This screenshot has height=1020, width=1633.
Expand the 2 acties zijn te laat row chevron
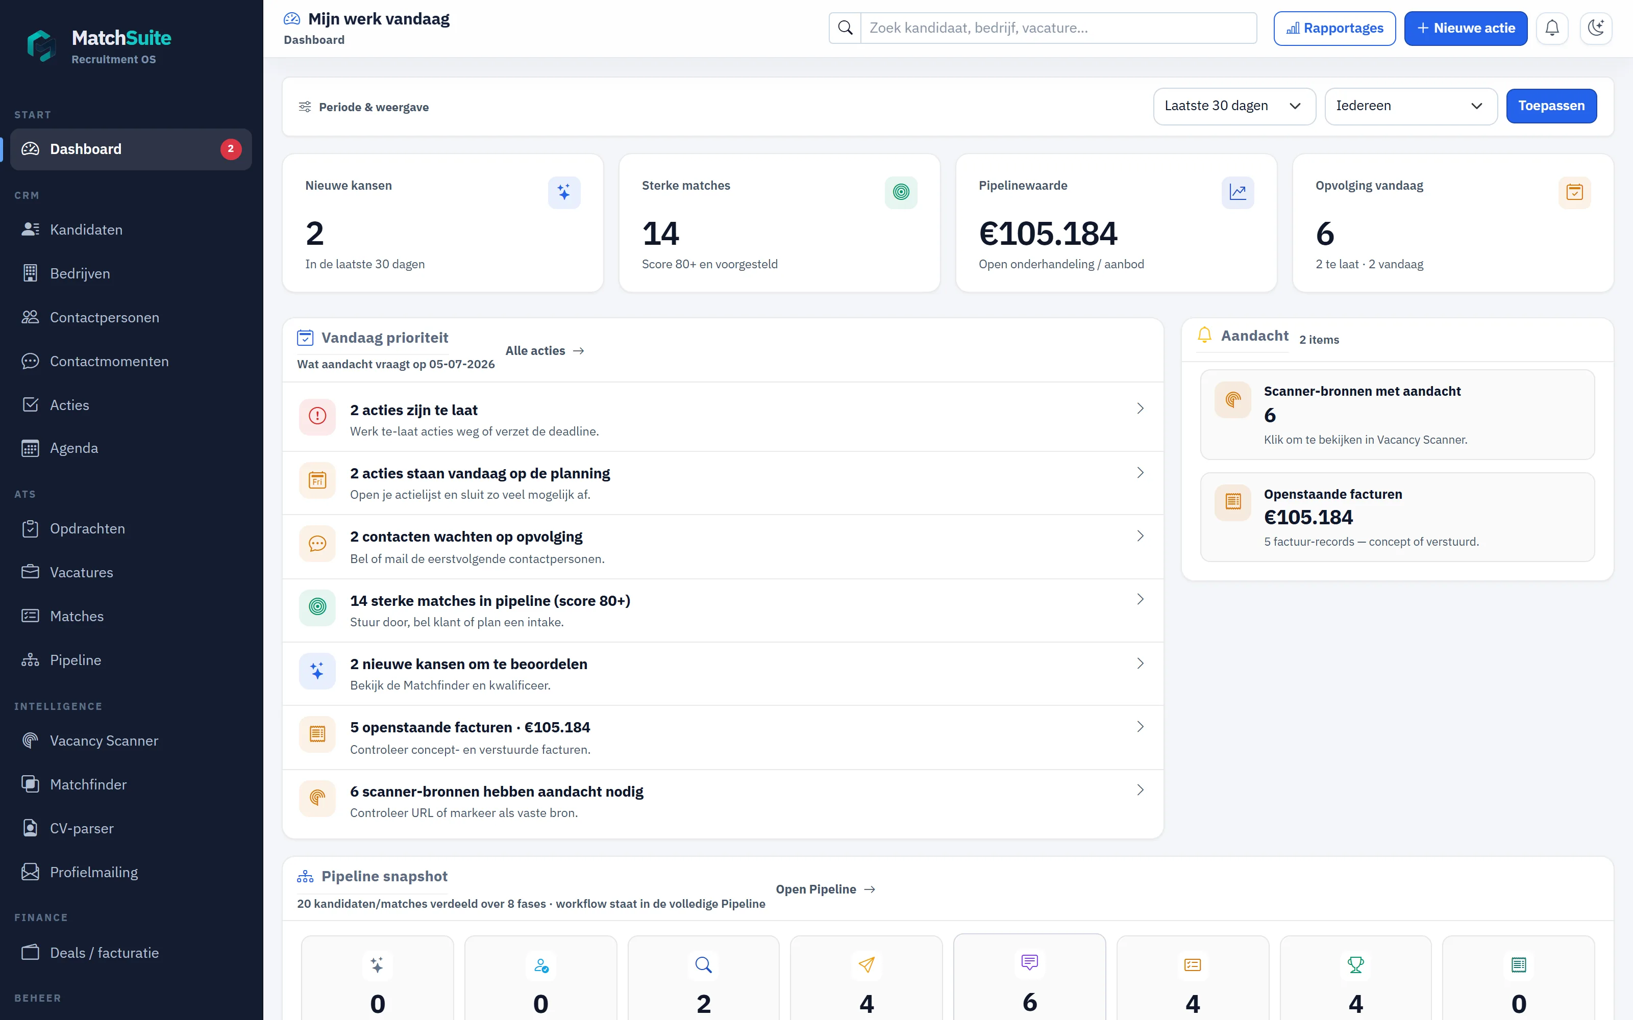coord(1141,409)
